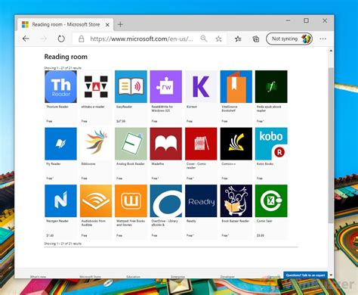The image size is (358, 295).
Task: Refresh the Microsoft Store page
Action: pos(61,39)
